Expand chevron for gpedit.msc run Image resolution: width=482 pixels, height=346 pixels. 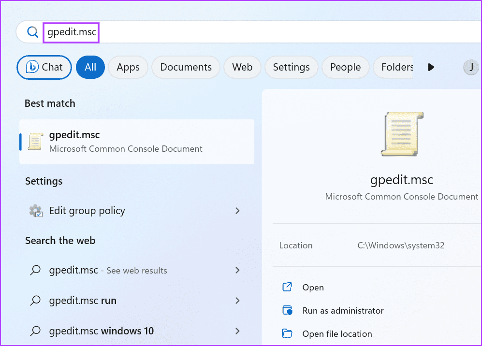click(x=237, y=301)
